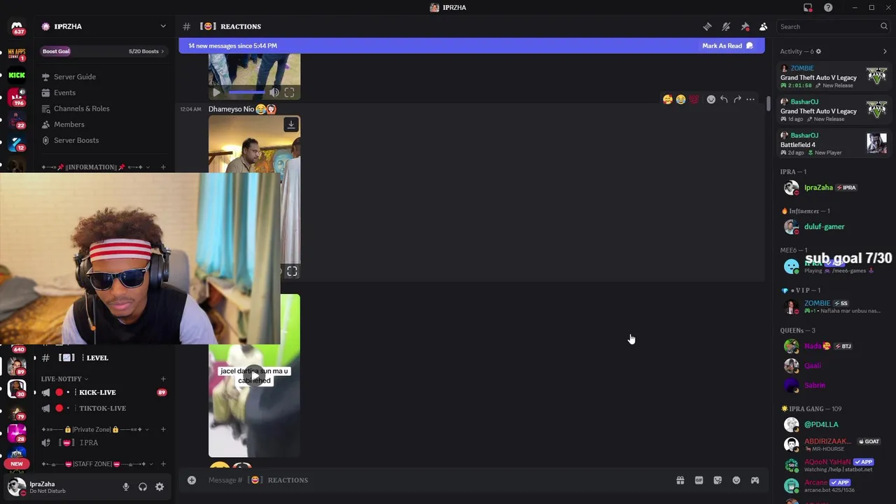Add 100 emoji quick reaction to message
This screenshot has width=896, height=504.
pos(694,99)
